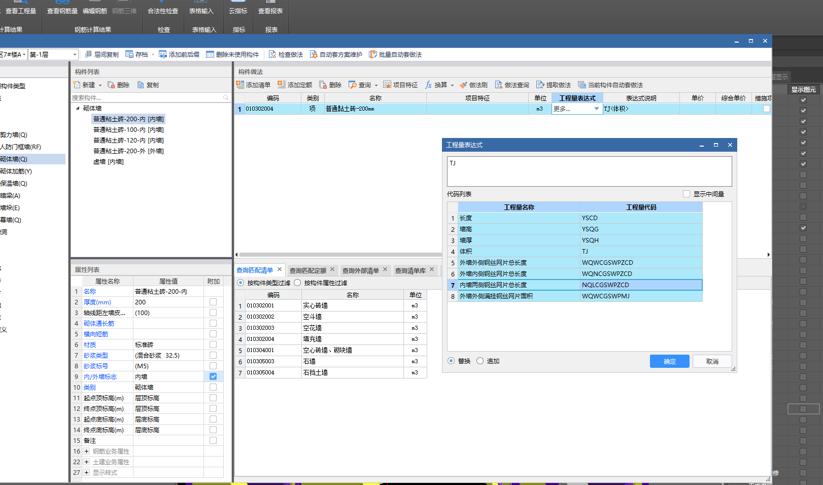This screenshot has width=823, height=485.
Task: Click the 添加定额 icon
Action: pyautogui.click(x=282, y=85)
